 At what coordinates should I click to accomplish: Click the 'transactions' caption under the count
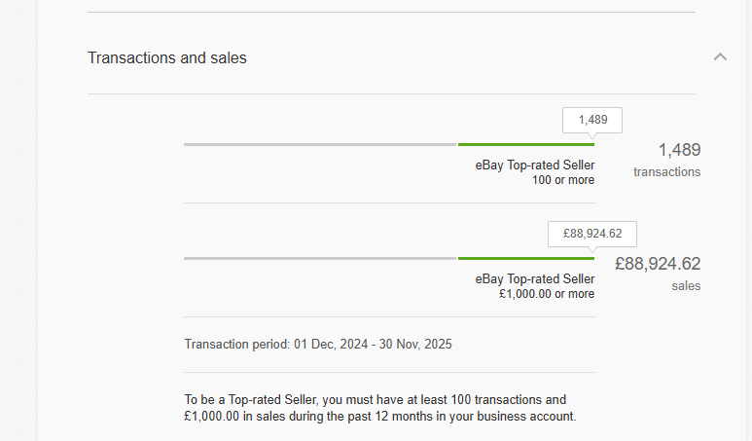[x=666, y=172]
